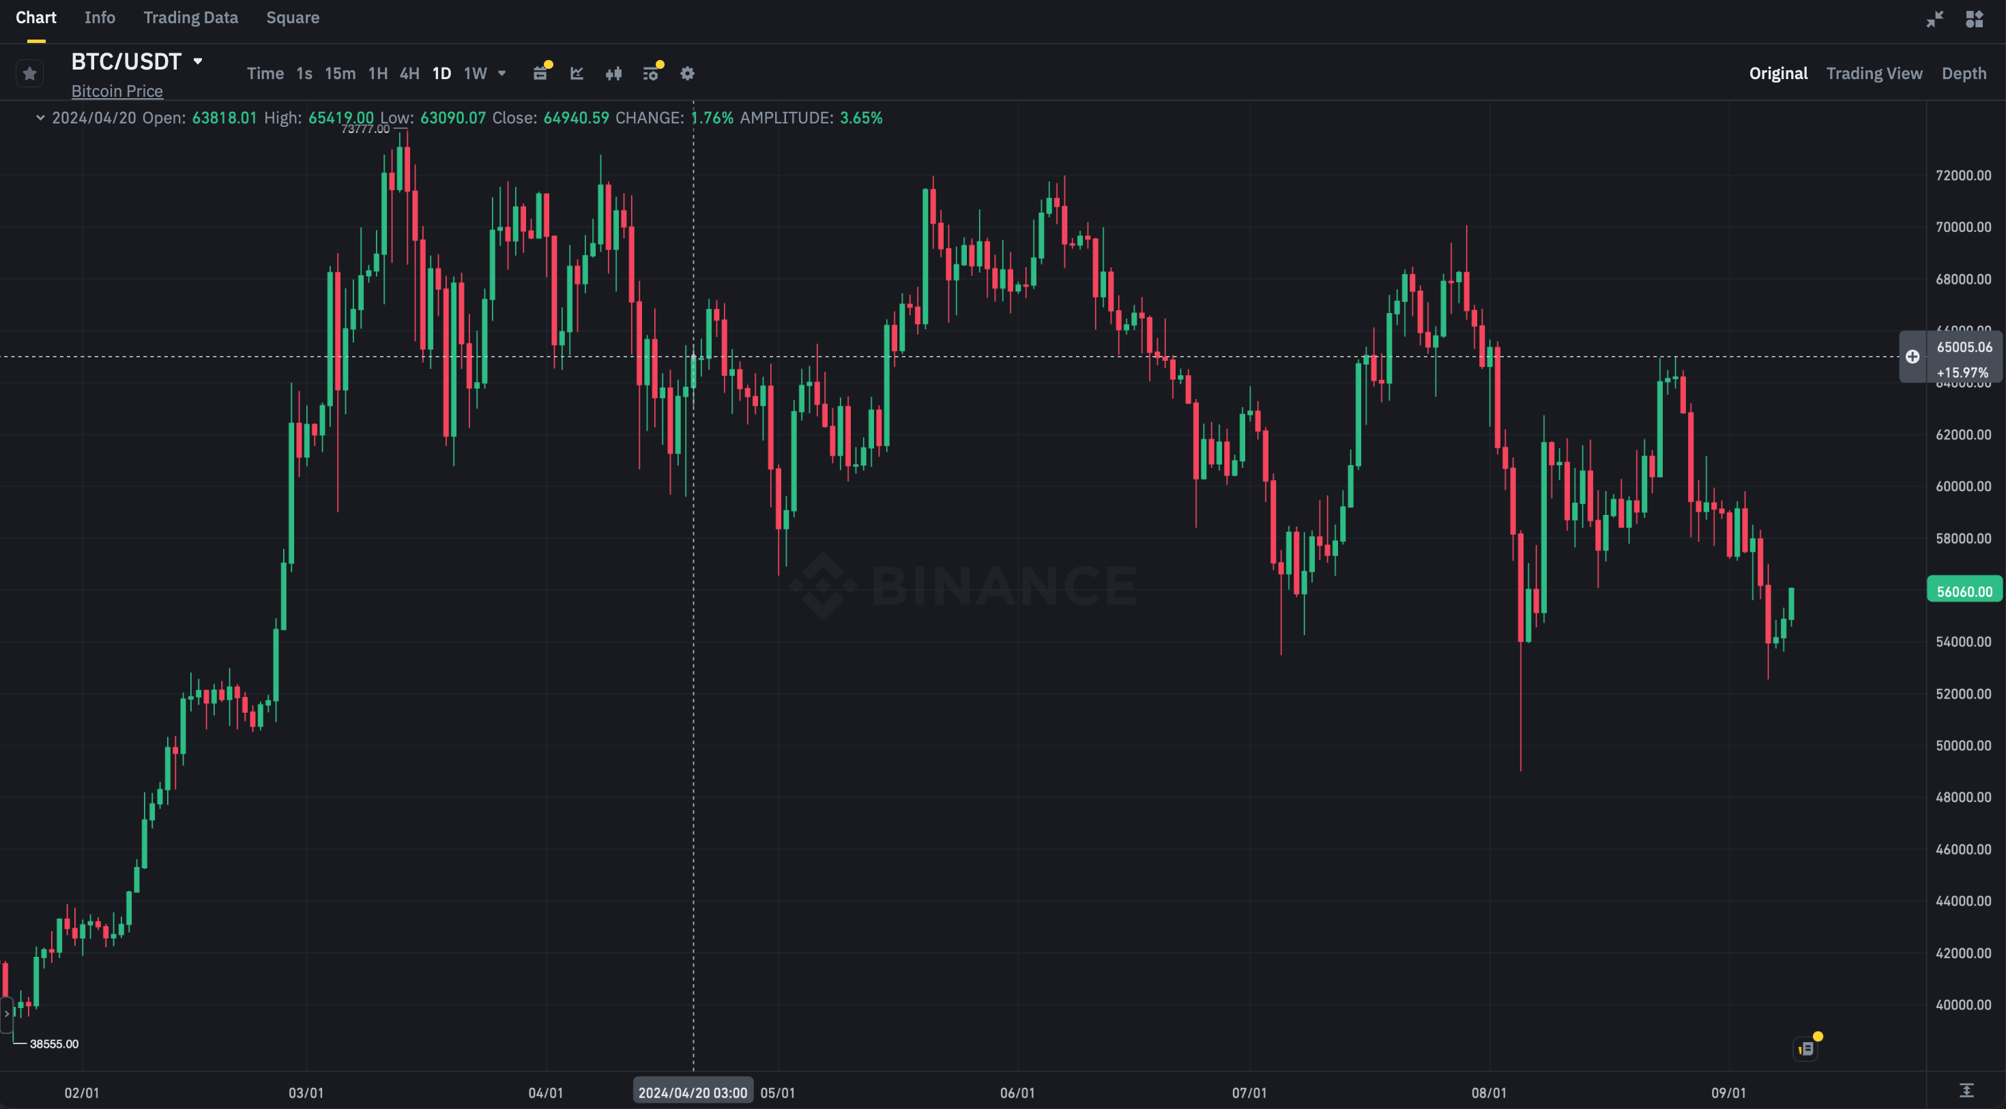The image size is (2006, 1109).
Task: Click the AMPLITUDE value 3.65%
Action: click(861, 117)
